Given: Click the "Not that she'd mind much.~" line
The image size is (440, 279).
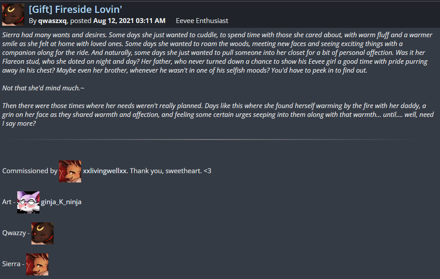Looking at the screenshot, I should click(43, 88).
